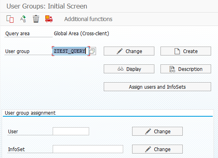Click the Query area label
The height and width of the screenshot is (158, 218).
point(17,34)
